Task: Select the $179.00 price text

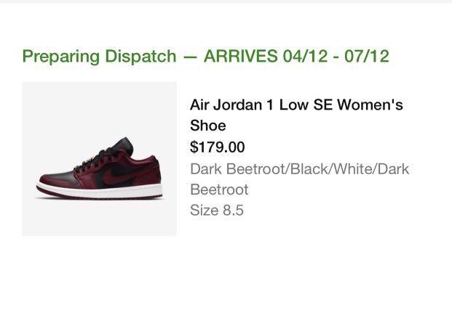Action: (x=218, y=147)
